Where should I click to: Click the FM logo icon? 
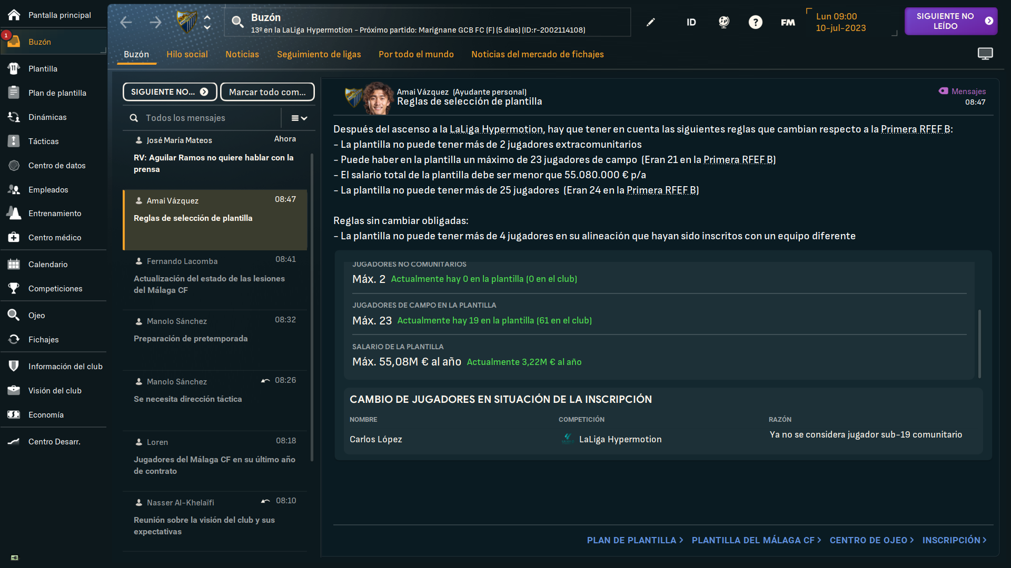click(788, 22)
